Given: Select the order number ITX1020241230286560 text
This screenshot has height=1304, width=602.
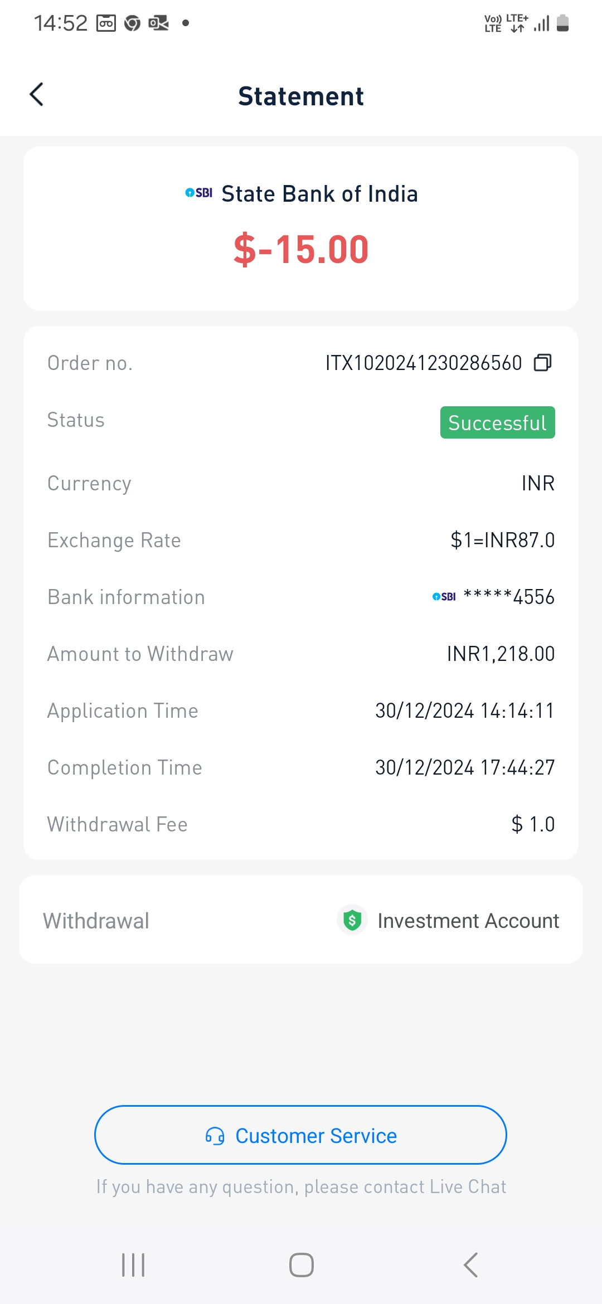Looking at the screenshot, I should pyautogui.click(x=424, y=363).
